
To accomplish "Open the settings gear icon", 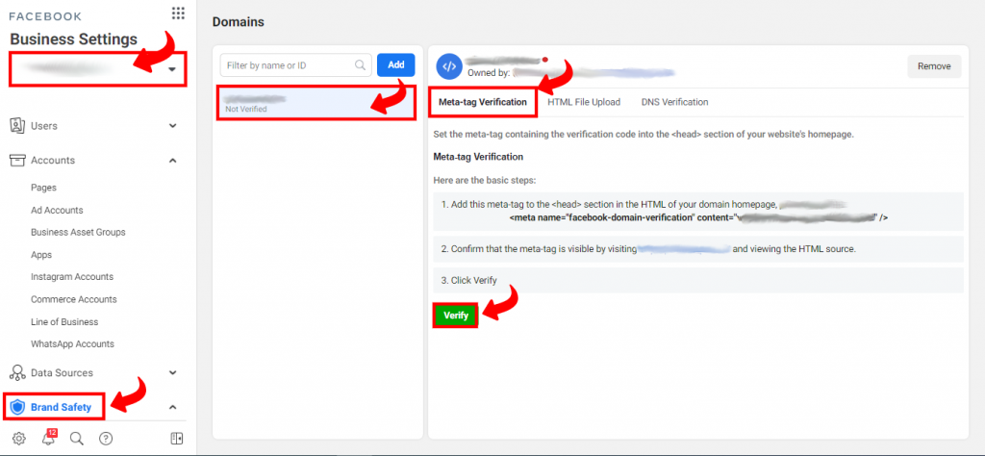I will 19,439.
